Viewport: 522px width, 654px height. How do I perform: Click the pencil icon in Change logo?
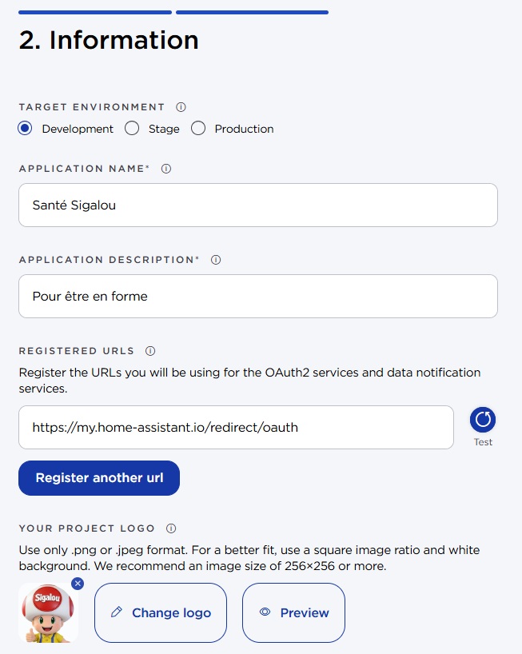click(117, 612)
